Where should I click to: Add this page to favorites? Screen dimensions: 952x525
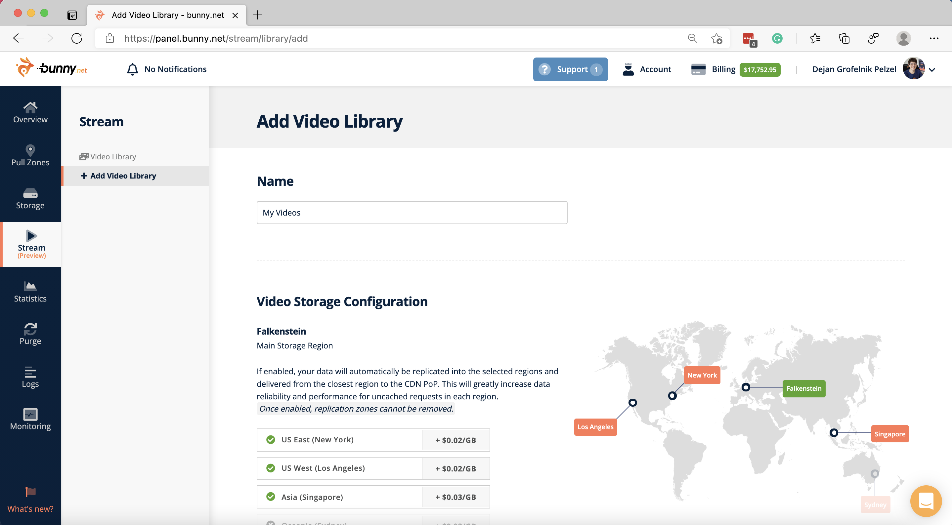click(716, 38)
